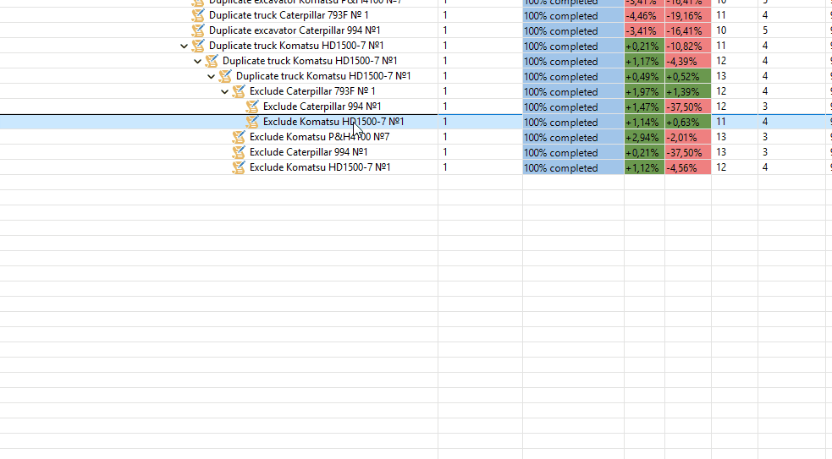
Task: Click the green +1,14% cell
Action: coord(644,123)
